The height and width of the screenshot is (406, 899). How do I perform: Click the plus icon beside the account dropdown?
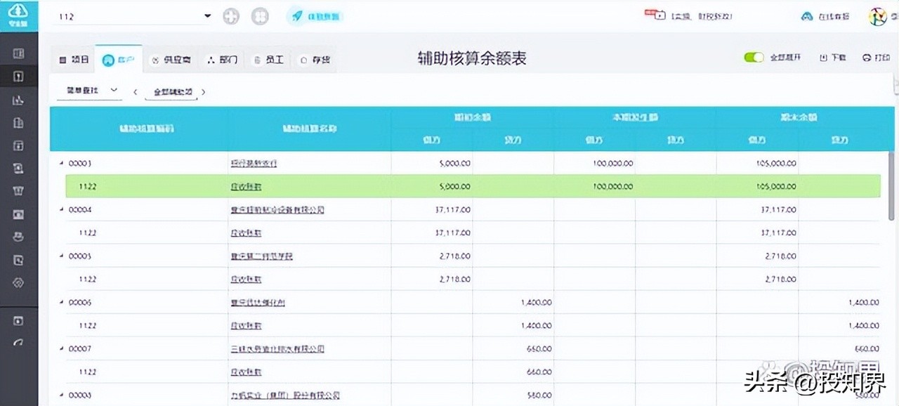click(231, 15)
